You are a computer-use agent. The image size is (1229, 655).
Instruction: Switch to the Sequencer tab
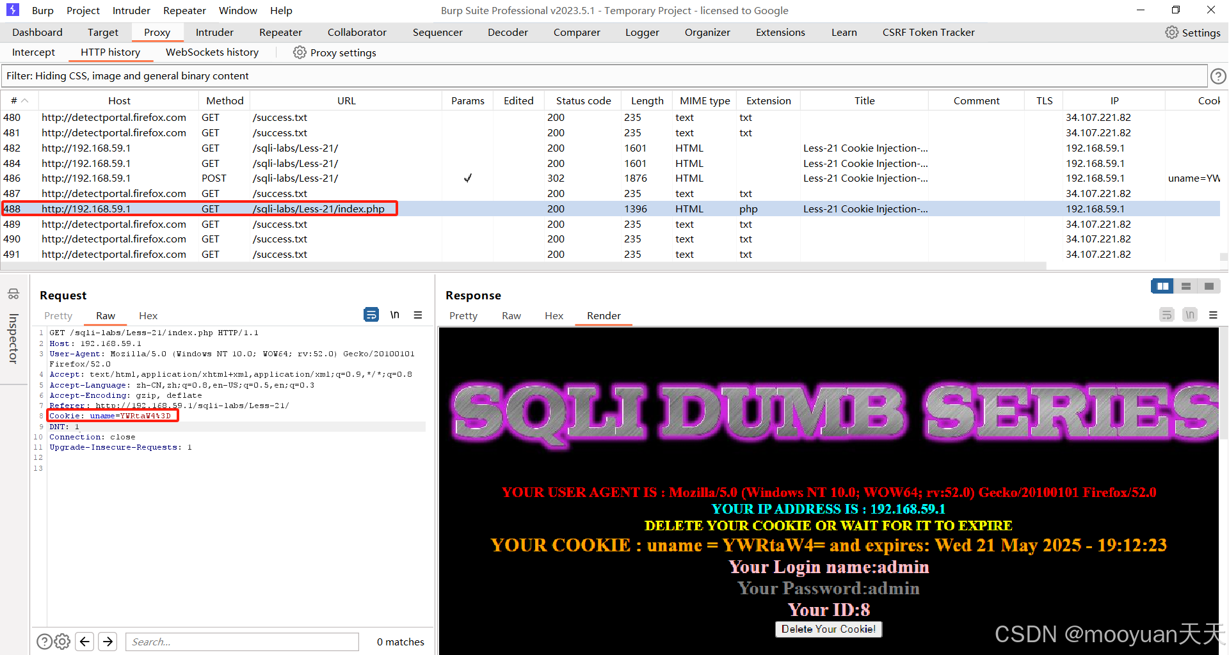437,32
